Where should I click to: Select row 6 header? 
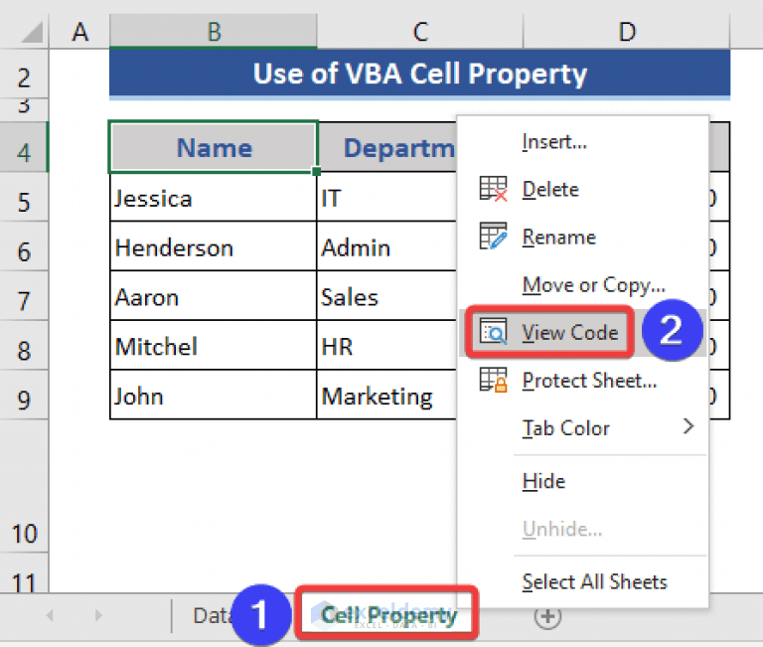click(x=24, y=247)
